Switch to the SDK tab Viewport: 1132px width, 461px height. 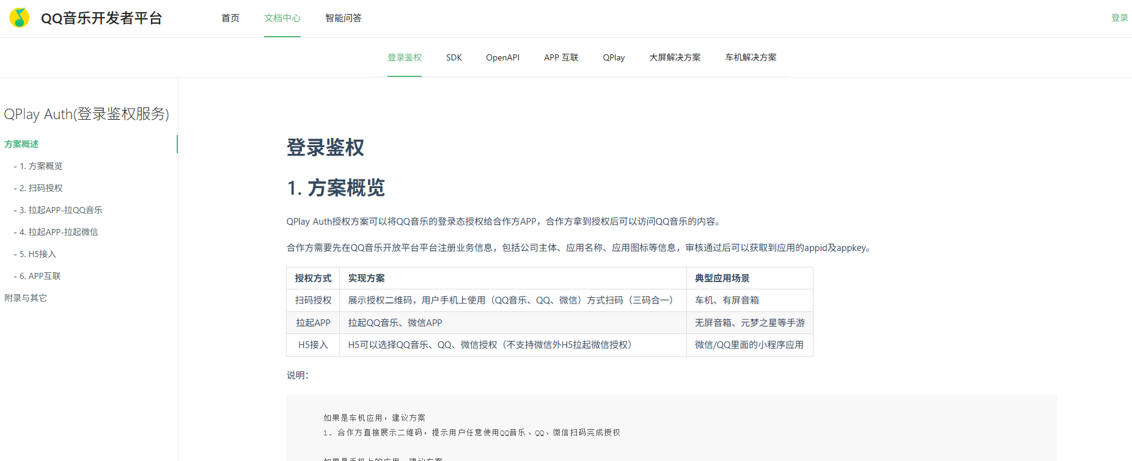coord(454,57)
